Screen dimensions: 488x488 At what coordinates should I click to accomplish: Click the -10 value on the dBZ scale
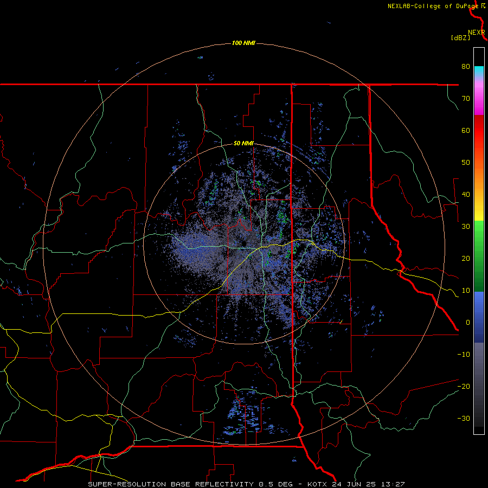(464, 354)
